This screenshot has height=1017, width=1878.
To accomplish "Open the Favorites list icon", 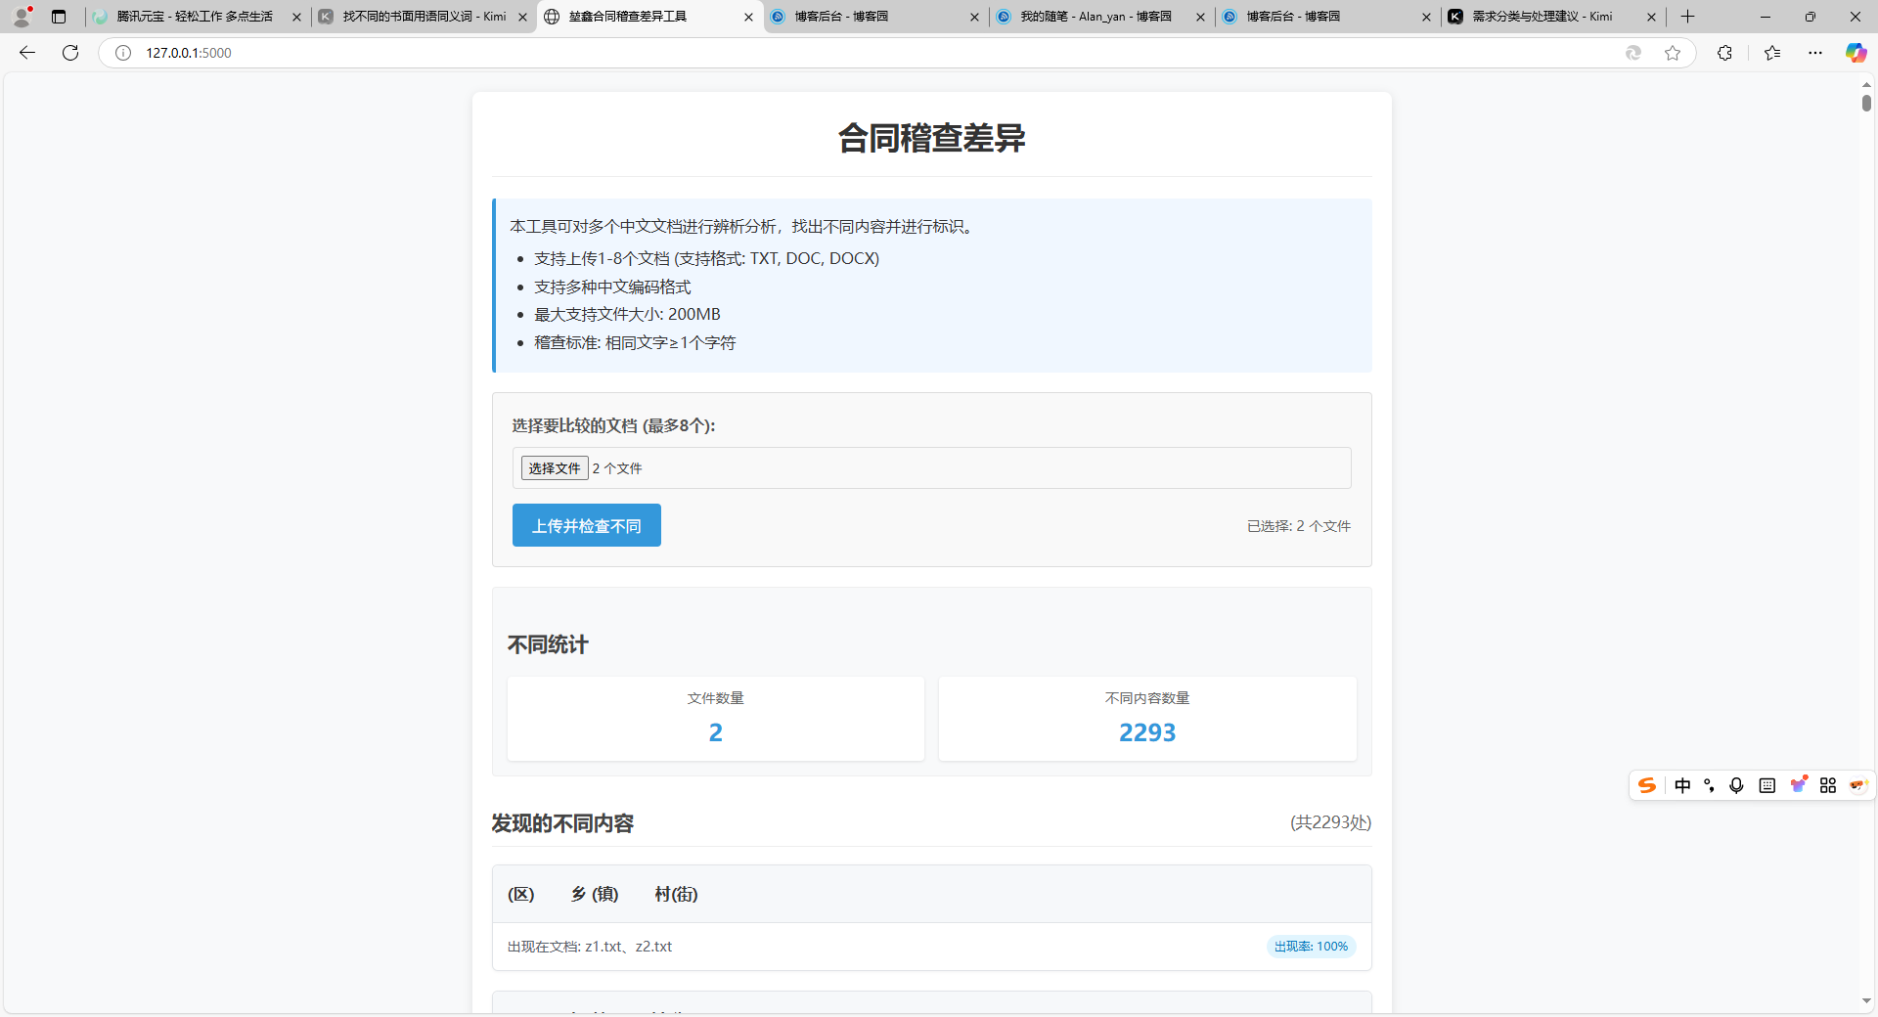I will click(x=1772, y=53).
